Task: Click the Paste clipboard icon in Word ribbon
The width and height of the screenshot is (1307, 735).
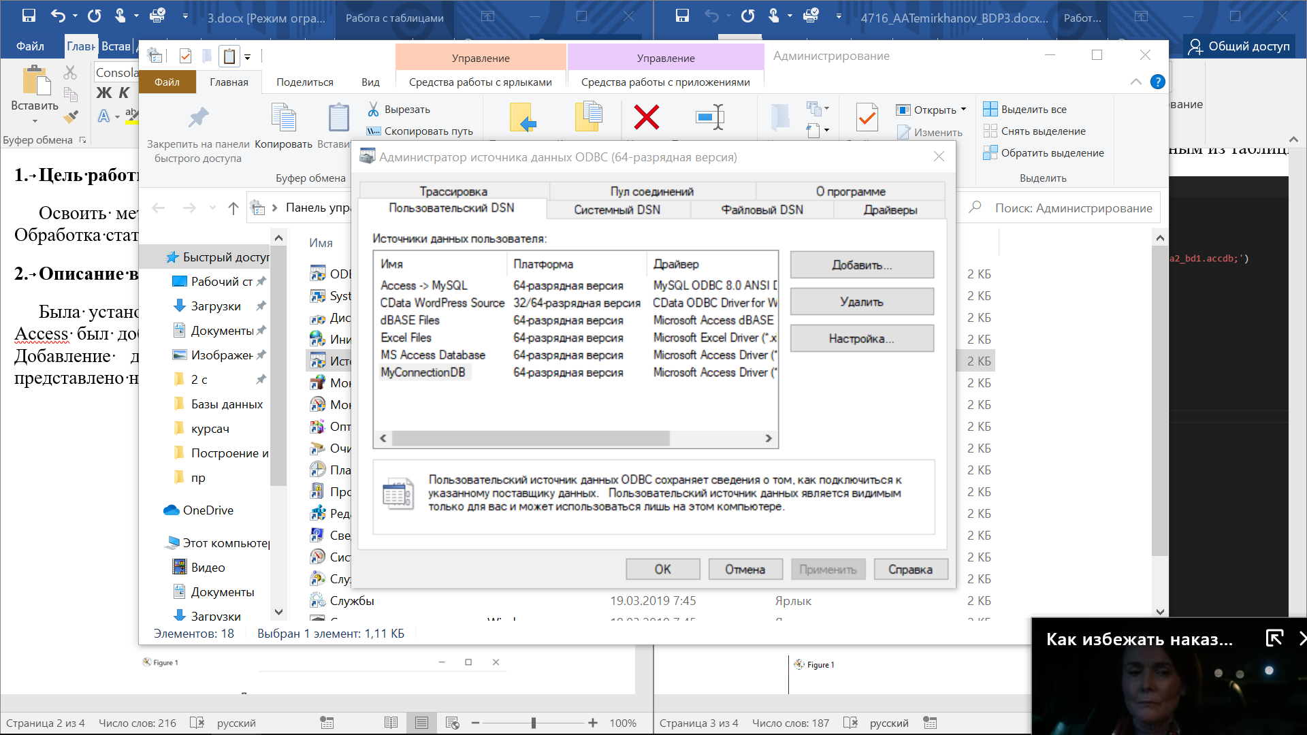Action: click(35, 80)
